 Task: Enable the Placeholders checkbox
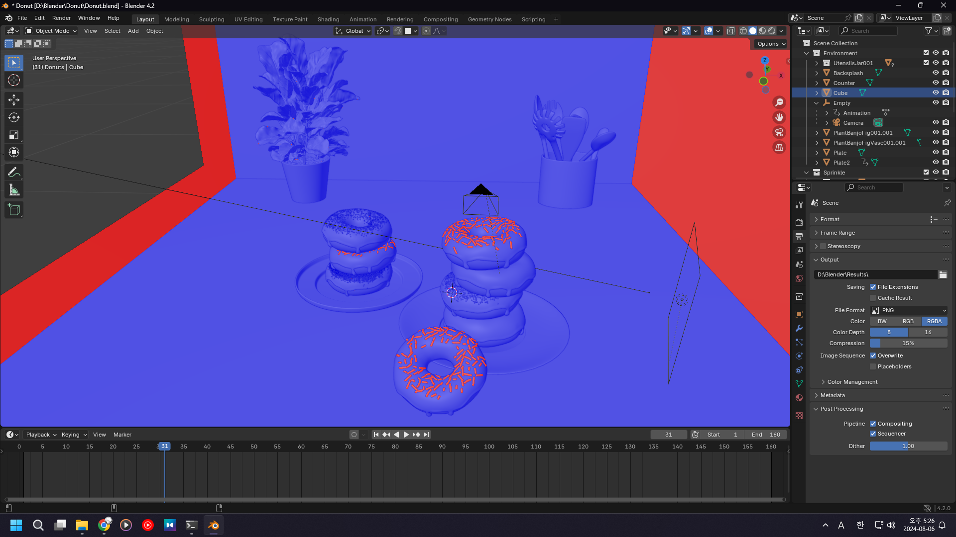coord(873,366)
